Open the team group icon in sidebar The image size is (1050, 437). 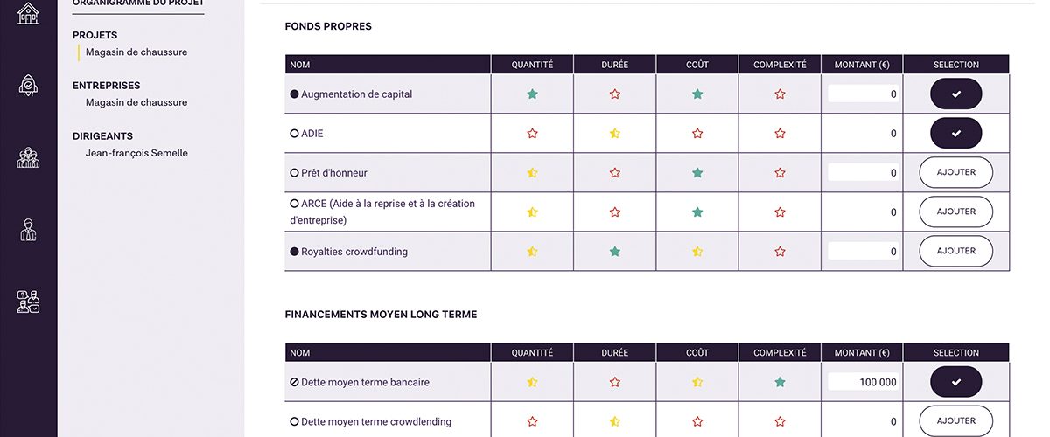pos(29,158)
